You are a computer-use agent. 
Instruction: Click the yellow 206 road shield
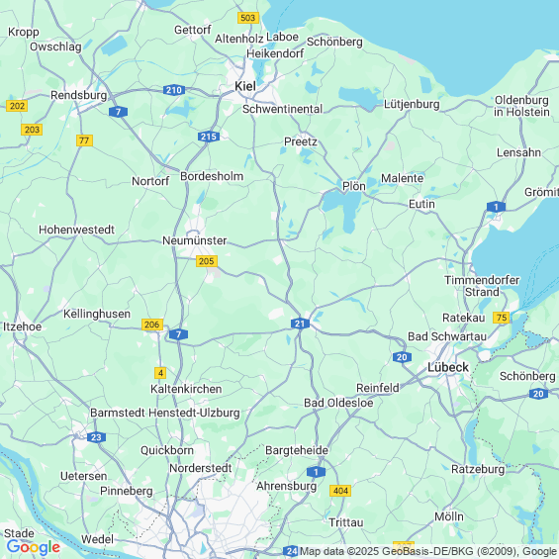152,325
